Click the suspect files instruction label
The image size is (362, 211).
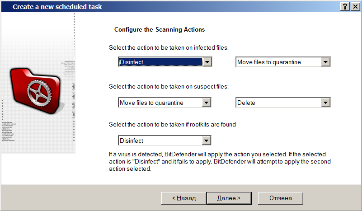point(169,86)
